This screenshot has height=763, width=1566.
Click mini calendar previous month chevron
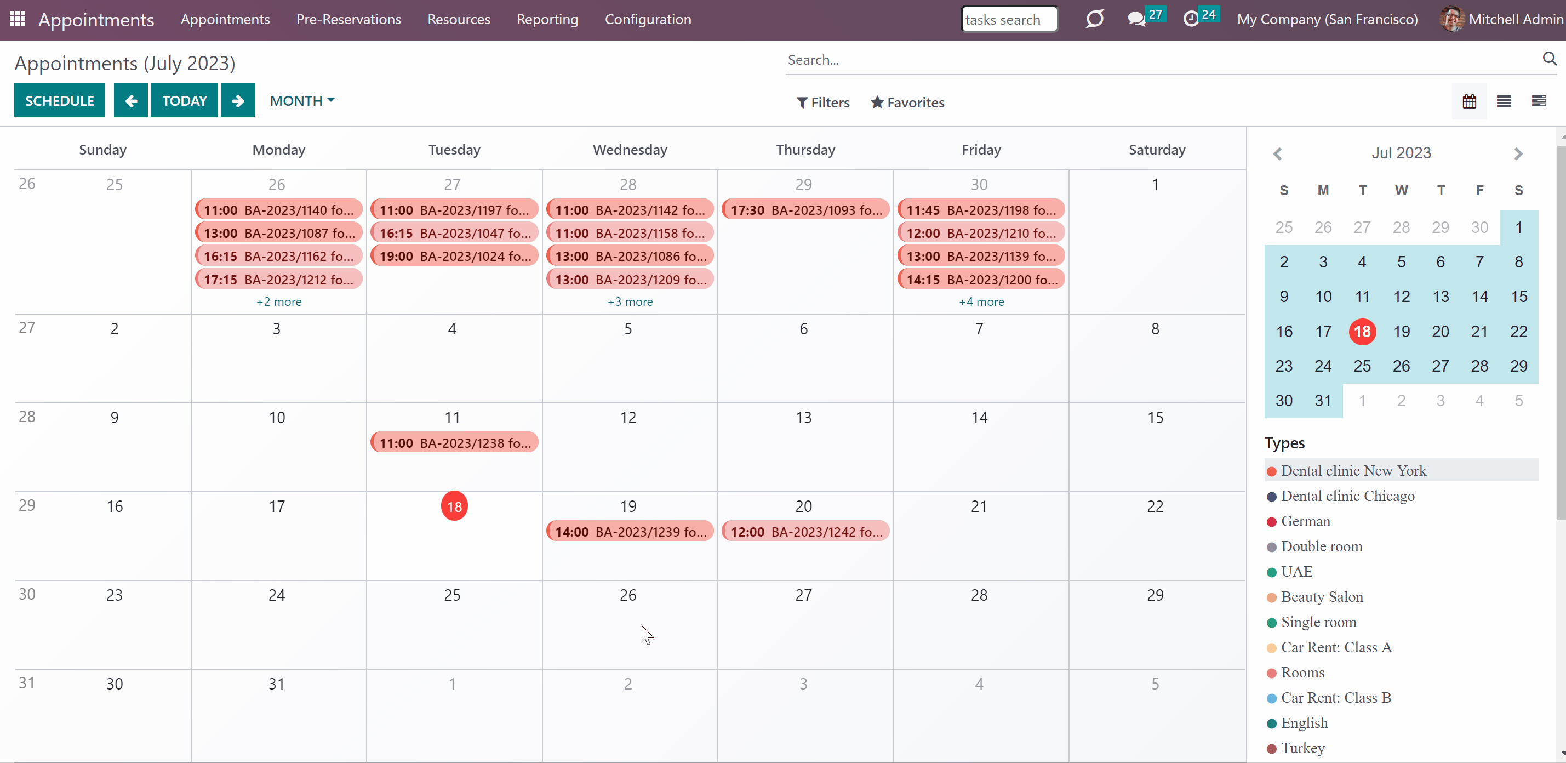(x=1277, y=153)
